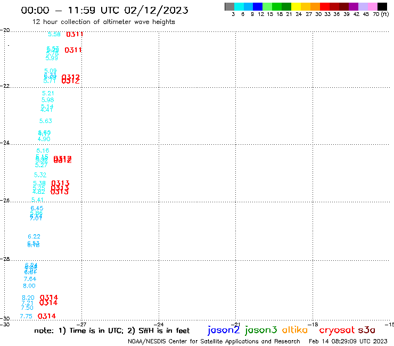This screenshot has width=394, height=346.
Task: Select the green jason3 legend label
Action: click(261, 330)
